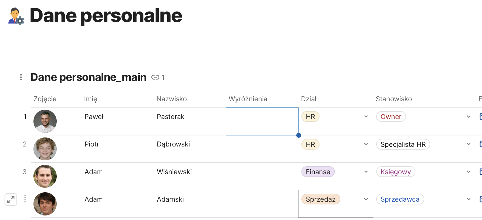Click the linked references icon beside the table title
Viewport: 482px width, 220px height.
pos(155,77)
